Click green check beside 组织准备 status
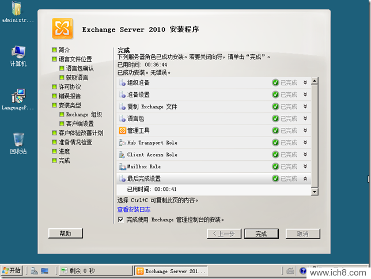Image resolution: width=371 pixels, height=279 pixels. [x=275, y=82]
